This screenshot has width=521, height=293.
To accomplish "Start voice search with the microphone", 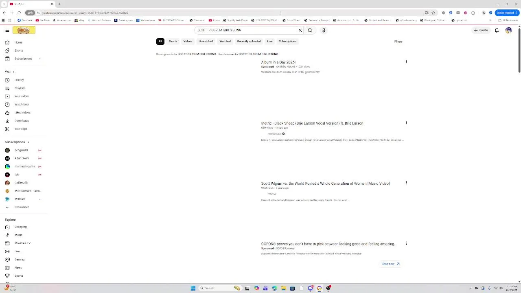I will point(324,30).
